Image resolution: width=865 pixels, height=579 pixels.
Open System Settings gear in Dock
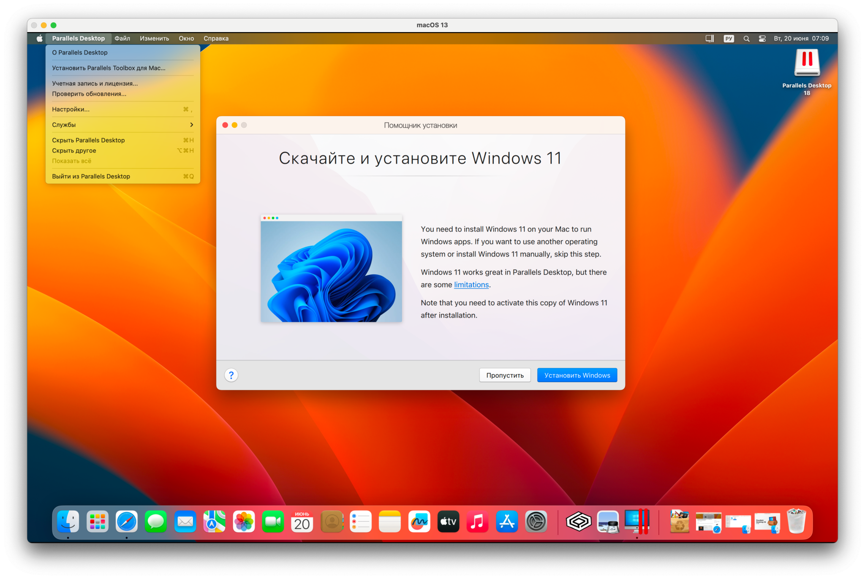(536, 522)
